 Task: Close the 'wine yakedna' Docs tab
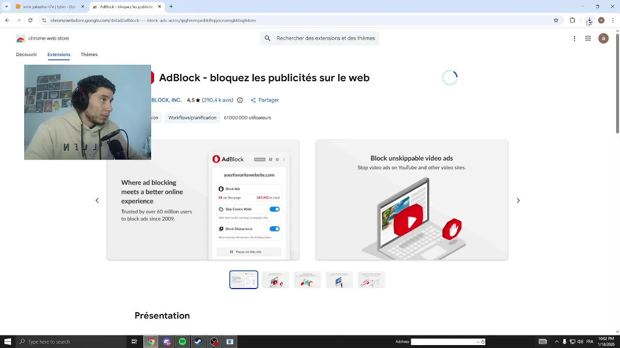tap(82, 7)
